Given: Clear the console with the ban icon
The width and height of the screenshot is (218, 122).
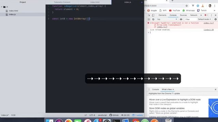Looking at the screenshot, I should [153, 19].
